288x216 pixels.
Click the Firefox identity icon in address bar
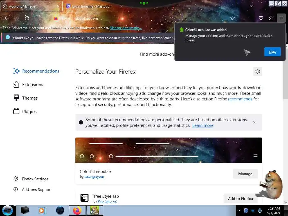point(56,18)
